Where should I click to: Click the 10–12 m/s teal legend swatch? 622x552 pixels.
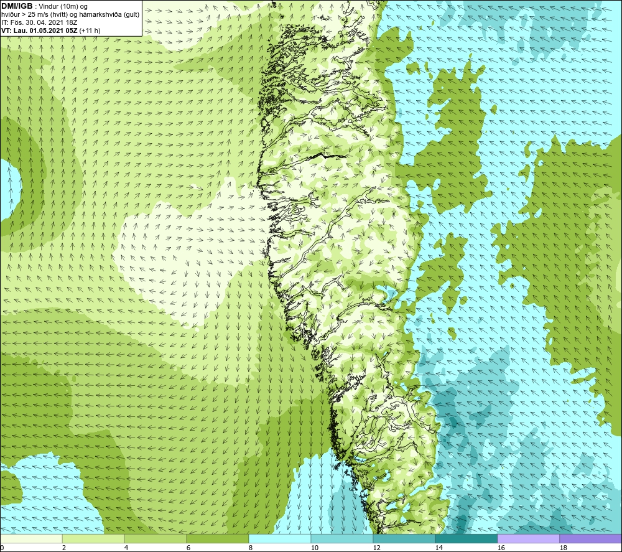[x=342, y=539]
